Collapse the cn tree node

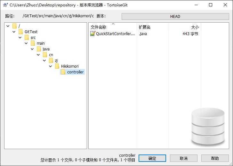point(38,55)
